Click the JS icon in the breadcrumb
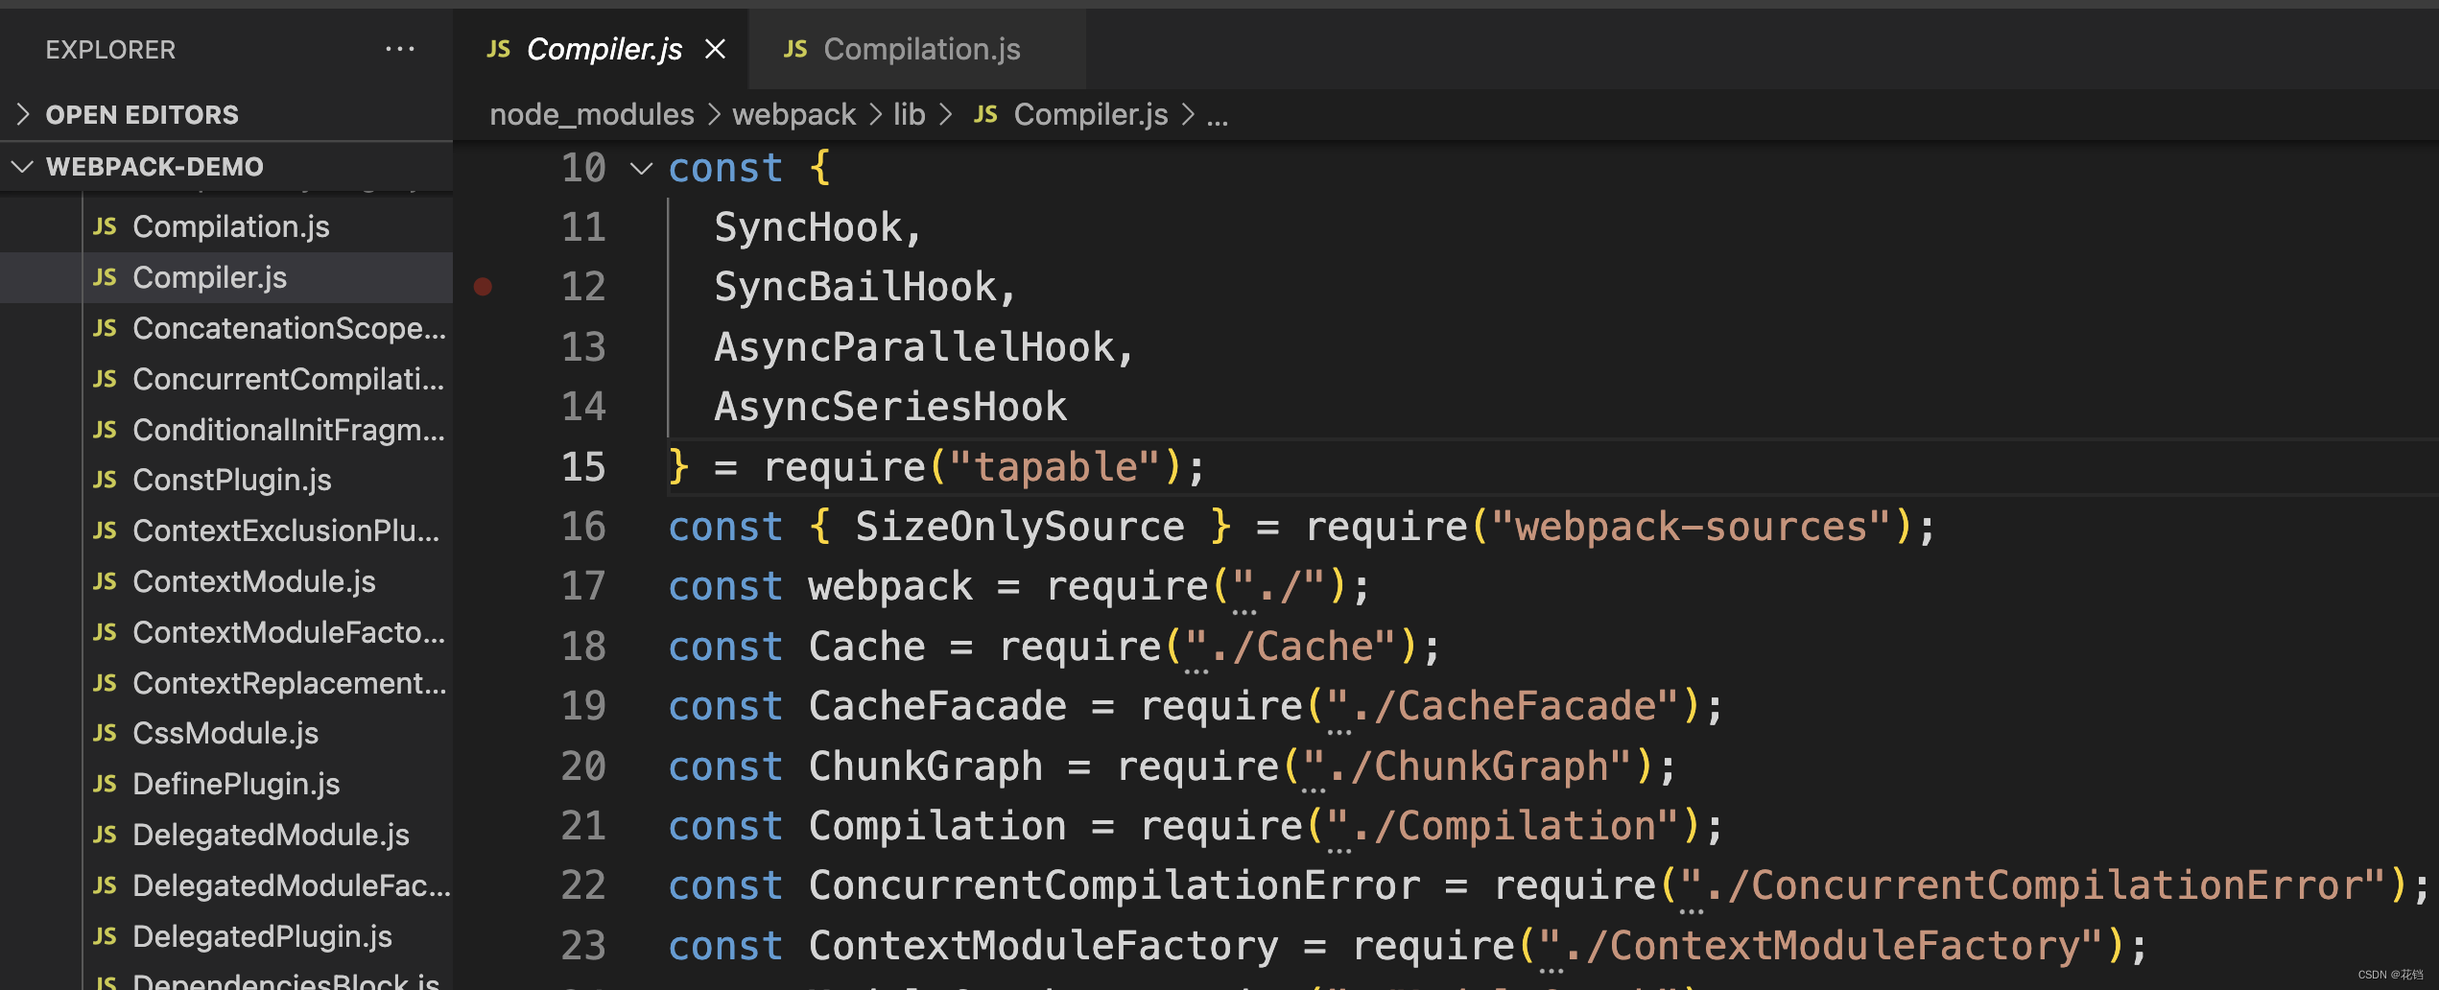 click(985, 114)
